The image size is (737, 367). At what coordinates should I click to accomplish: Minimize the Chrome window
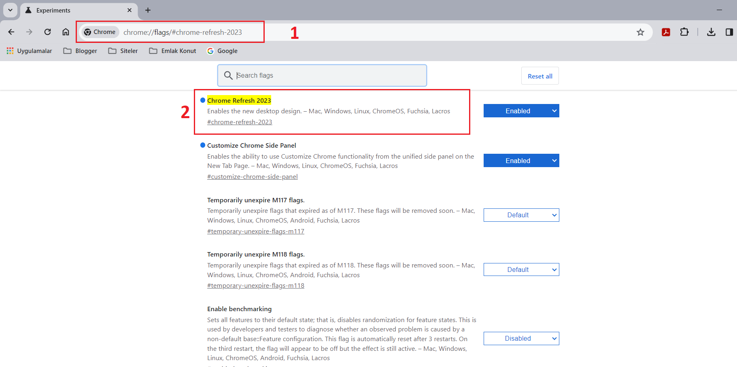click(x=719, y=10)
